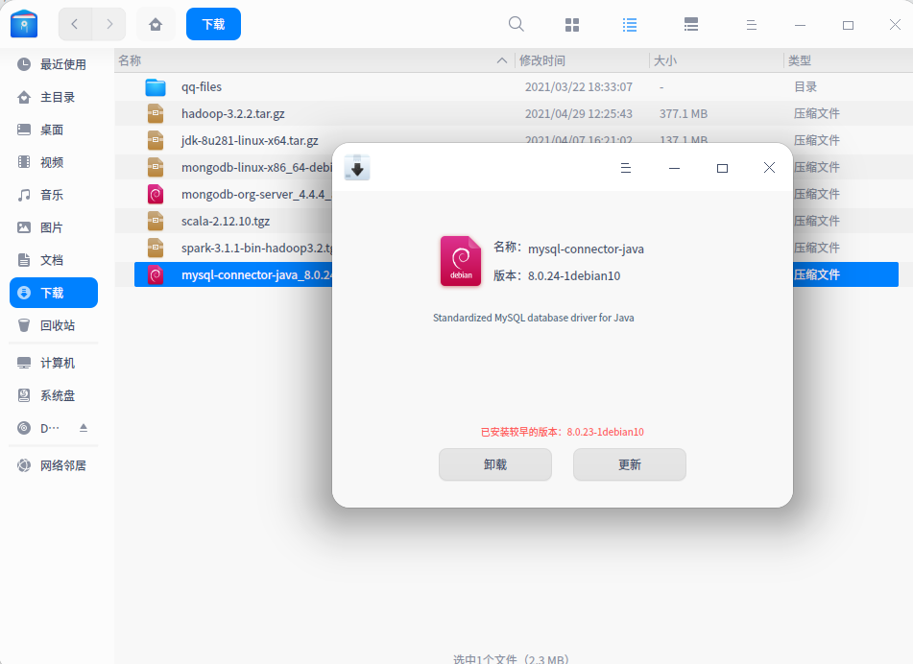913x664 pixels.
Task: Click the 卸载 (Uninstall) button
Action: (495, 464)
